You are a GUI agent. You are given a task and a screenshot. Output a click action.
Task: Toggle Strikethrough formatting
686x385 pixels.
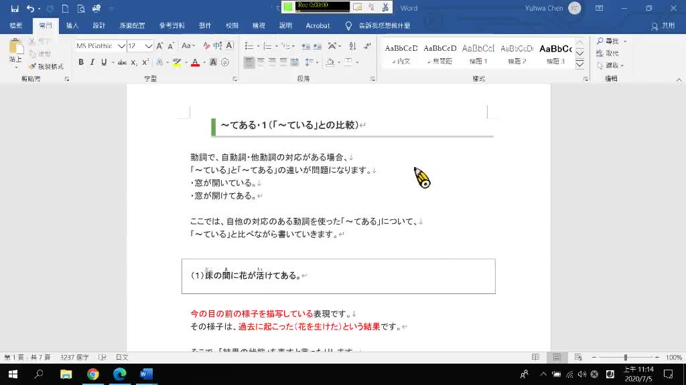pos(122,62)
